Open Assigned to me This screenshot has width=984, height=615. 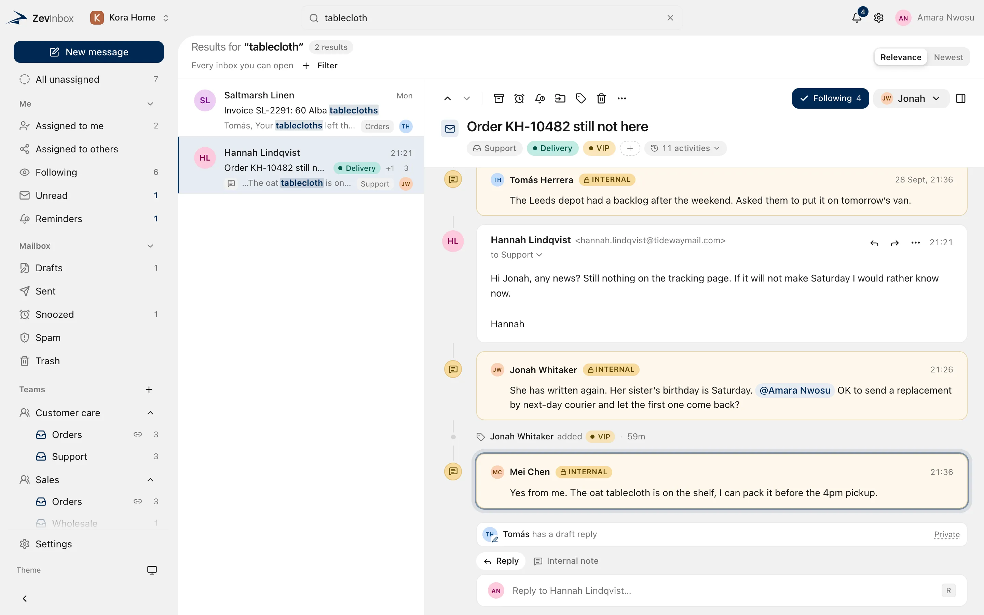[x=88, y=126]
